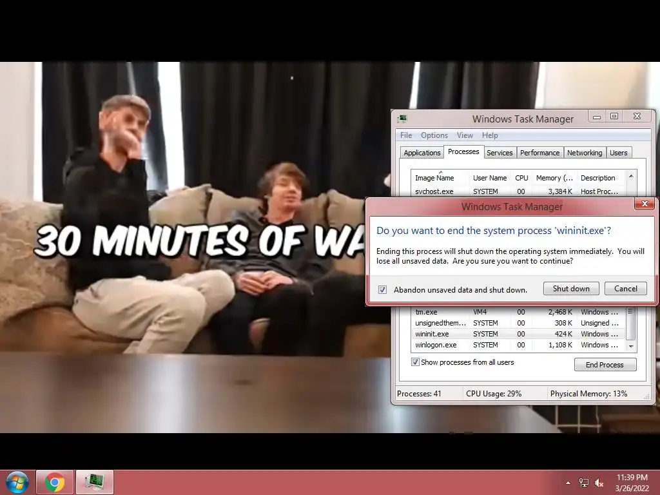The width and height of the screenshot is (660, 495).
Task: Minimize the Windows Task Manager window
Action: tap(597, 117)
